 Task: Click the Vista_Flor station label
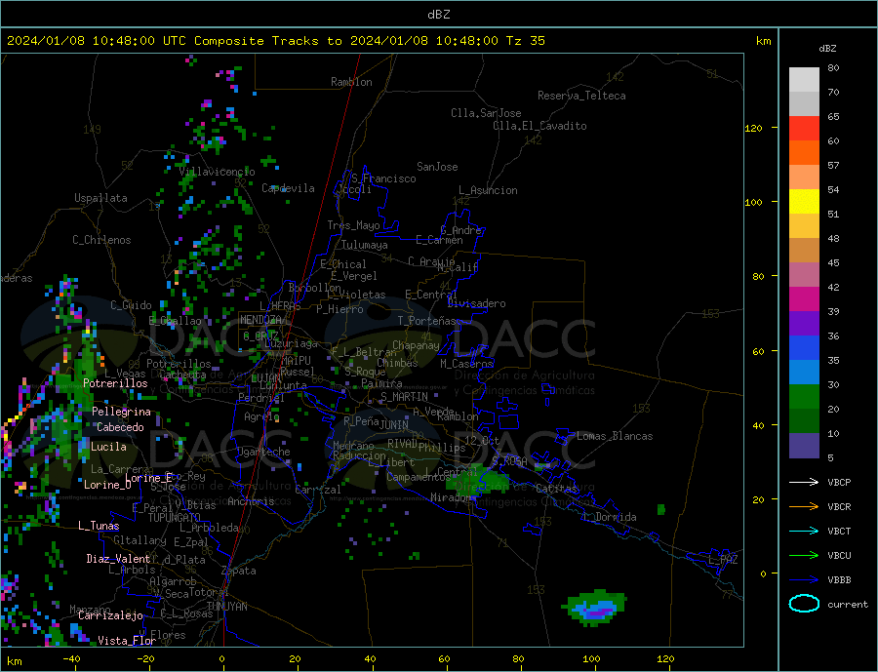click(x=127, y=641)
